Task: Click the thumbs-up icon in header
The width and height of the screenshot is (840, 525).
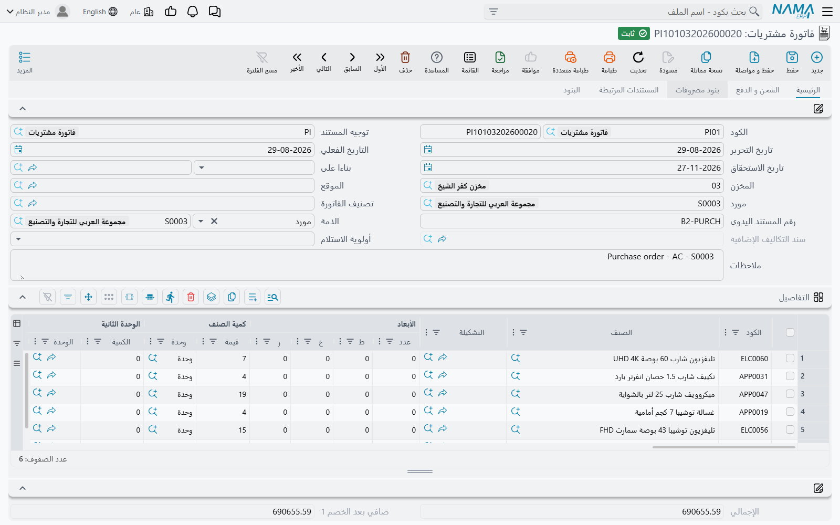Action: pyautogui.click(x=171, y=12)
